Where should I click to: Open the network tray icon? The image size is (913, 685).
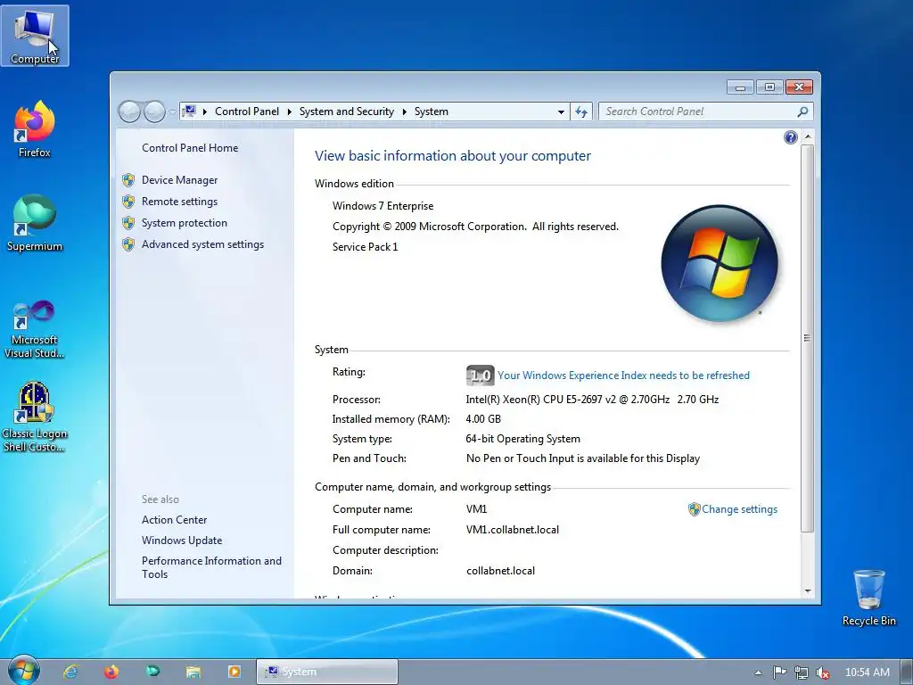(802, 673)
